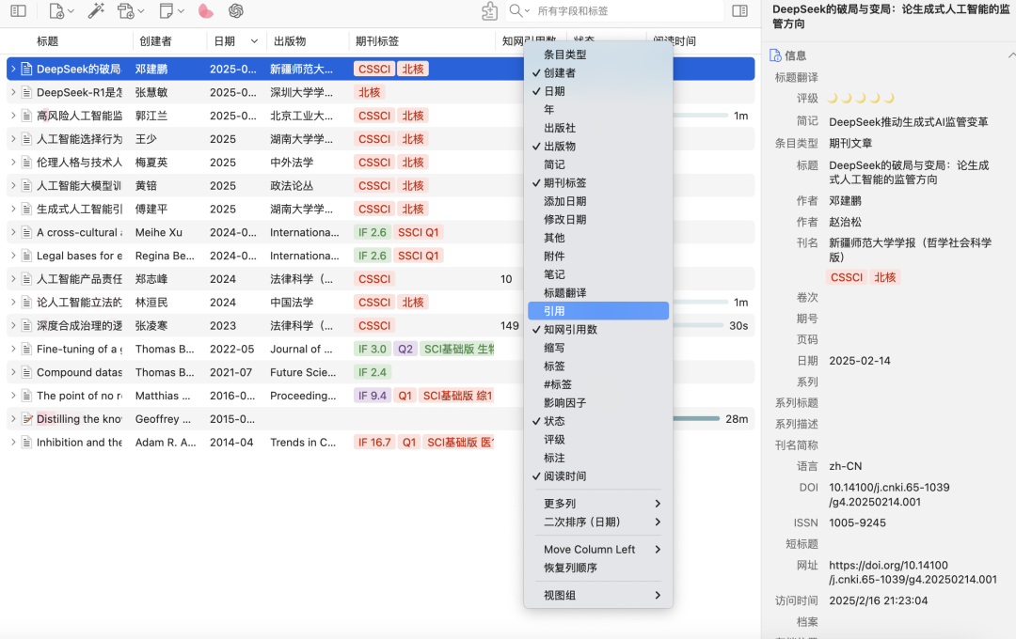The image size is (1016, 639).
Task: Click document icon of DeepSeek-R1 row
Action: (26, 93)
